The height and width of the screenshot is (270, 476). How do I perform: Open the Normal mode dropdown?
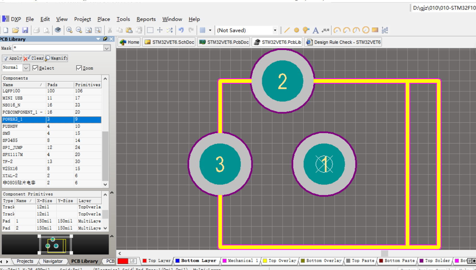[x=26, y=68]
